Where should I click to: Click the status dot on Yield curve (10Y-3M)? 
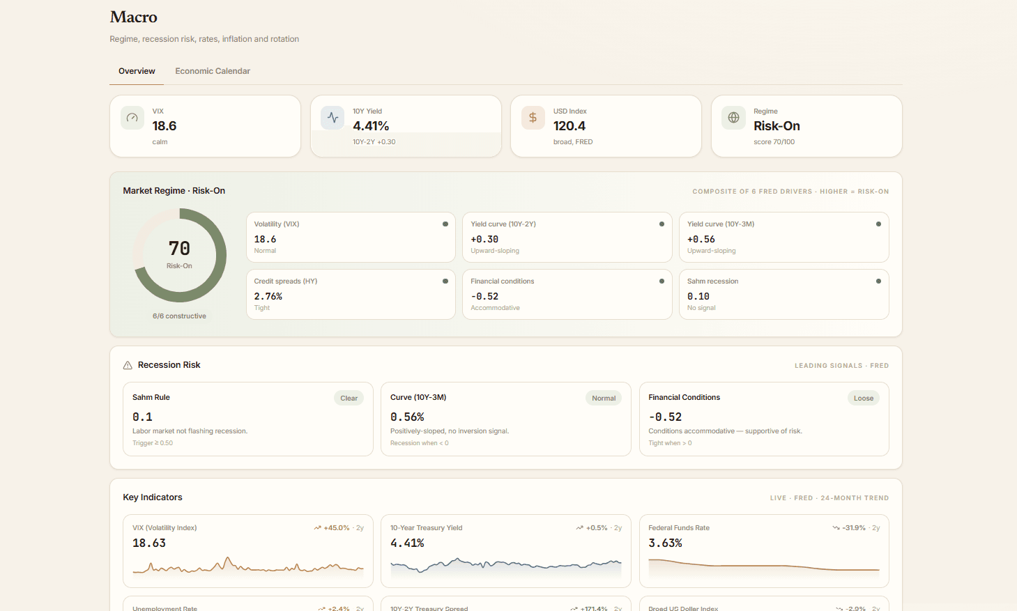[x=878, y=224]
